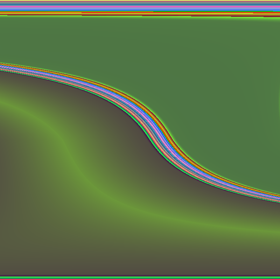The width and height of the screenshot is (280, 280).
Task: Click the bright green line along the bottom edge
Action: coord(140,278)
